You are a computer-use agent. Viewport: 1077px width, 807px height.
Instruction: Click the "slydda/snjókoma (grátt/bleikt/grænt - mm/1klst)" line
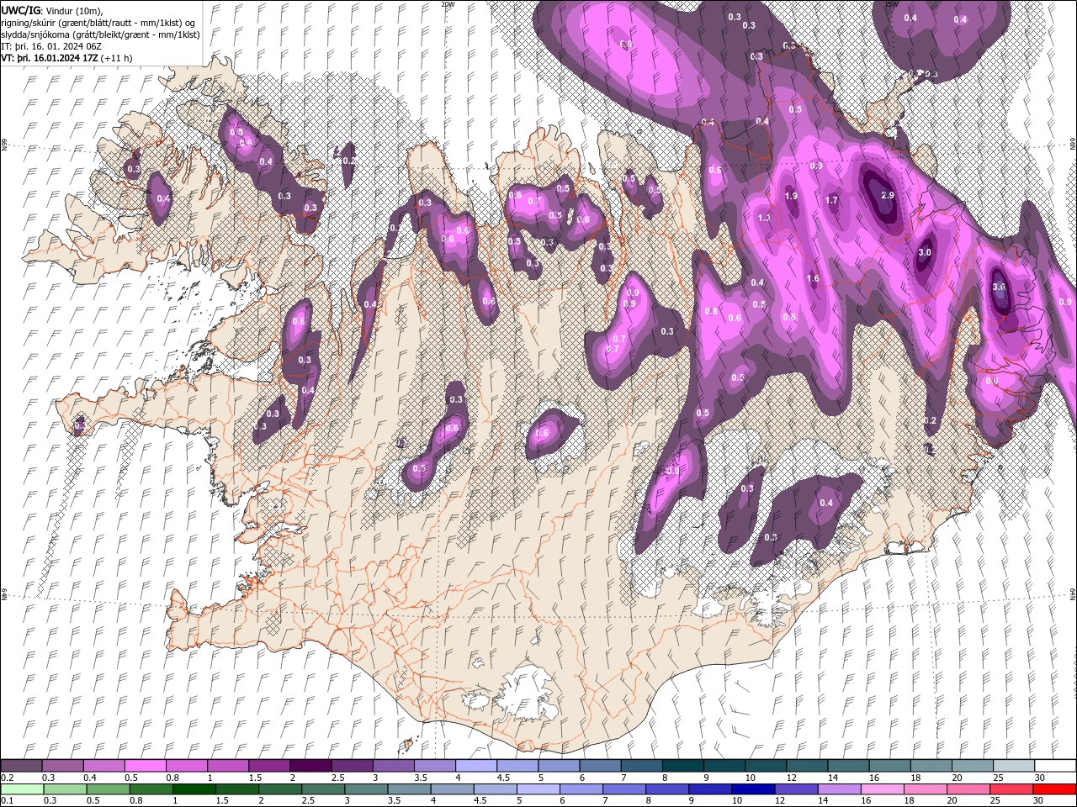click(101, 34)
